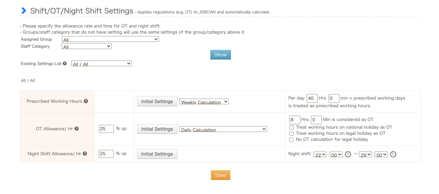Image resolution: width=439 pixels, height=194 pixels.
Task: Click Initial Settings in Night Shift Allowance row
Action: [x=157, y=154]
